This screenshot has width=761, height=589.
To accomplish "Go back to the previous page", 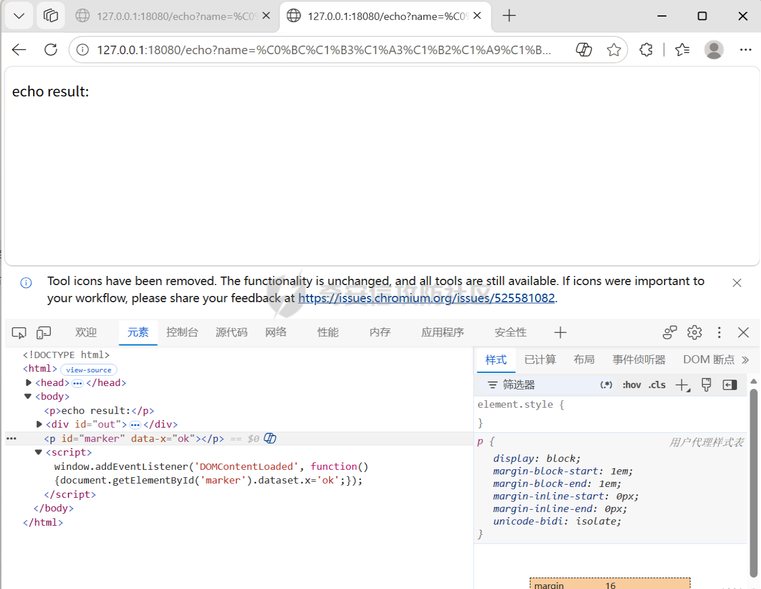I will (19, 50).
